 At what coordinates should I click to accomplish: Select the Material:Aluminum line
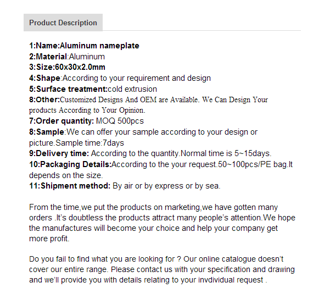(67, 57)
